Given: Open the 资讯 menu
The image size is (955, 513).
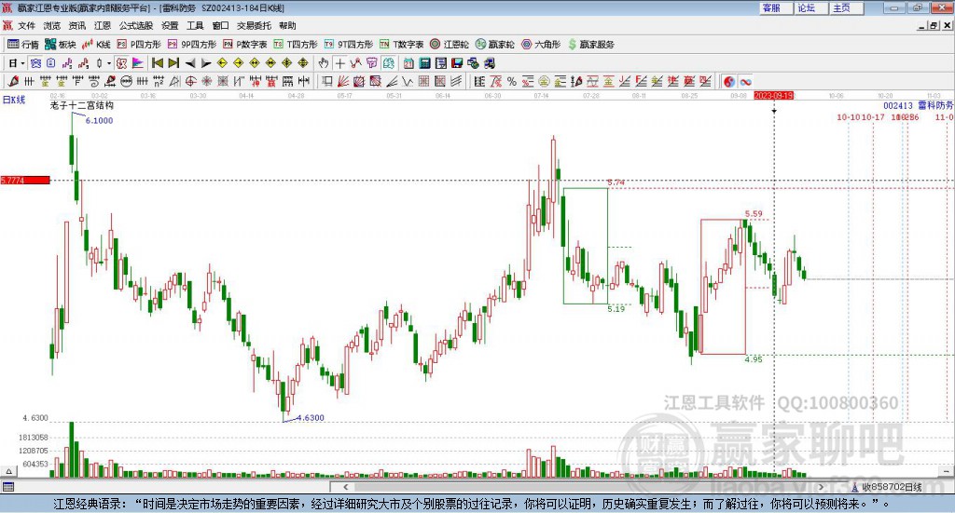Looking at the screenshot, I should coord(76,25).
